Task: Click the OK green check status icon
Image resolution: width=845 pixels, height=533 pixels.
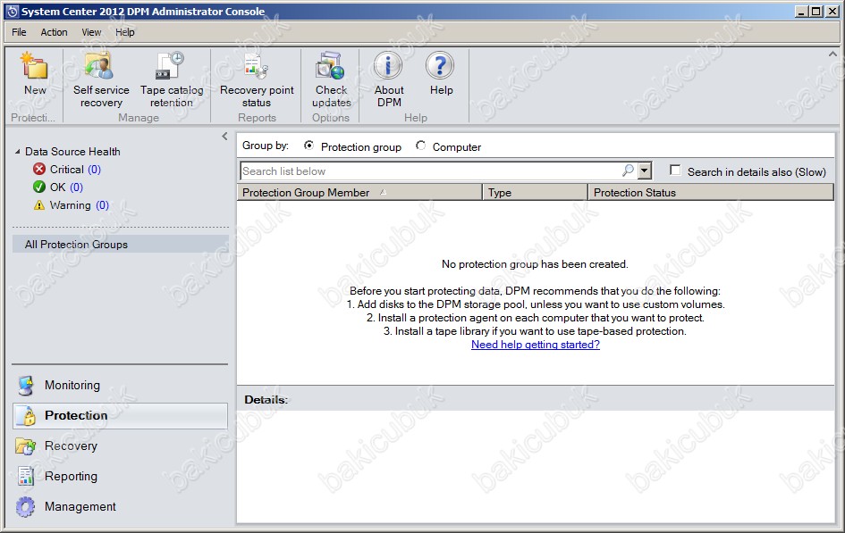Action: click(x=38, y=187)
